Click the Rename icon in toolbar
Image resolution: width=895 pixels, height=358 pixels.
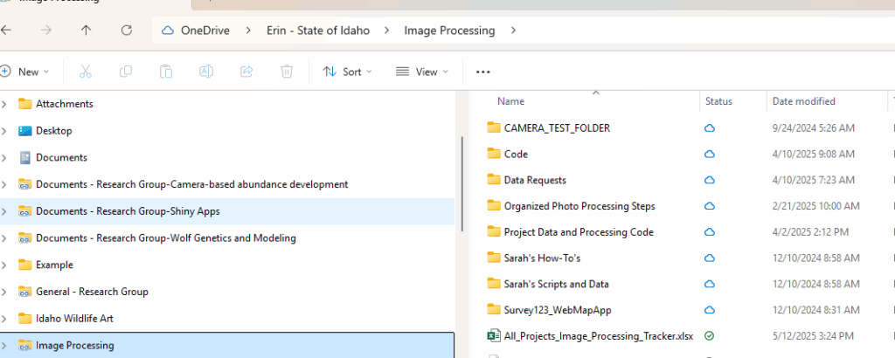[x=206, y=72]
